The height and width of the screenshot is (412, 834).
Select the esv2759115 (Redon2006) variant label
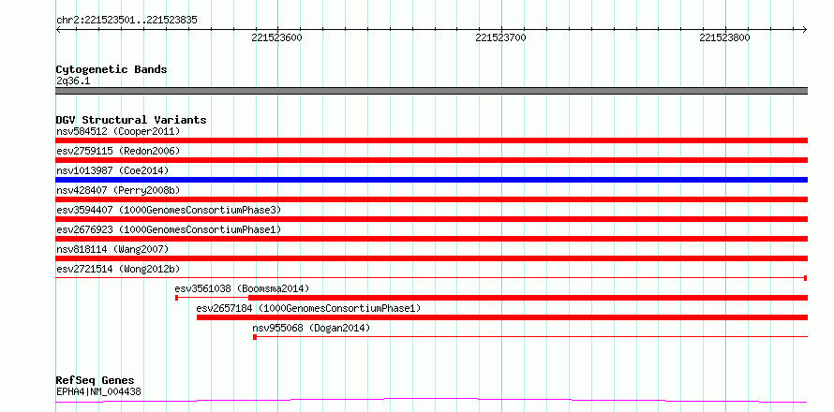point(118,151)
